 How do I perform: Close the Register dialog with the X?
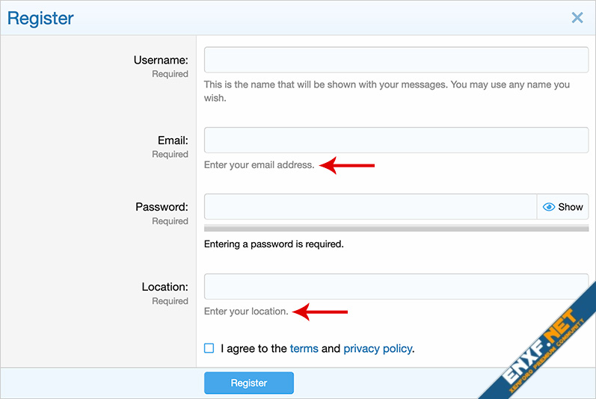point(577,18)
